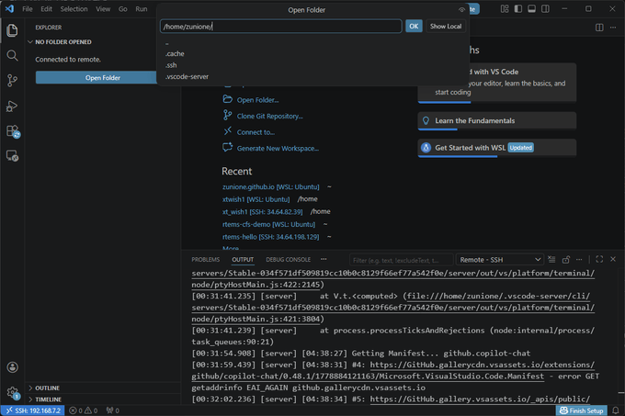Screen dimensions: 625x416
Task: Open the Selection menu
Action: coord(74,9)
